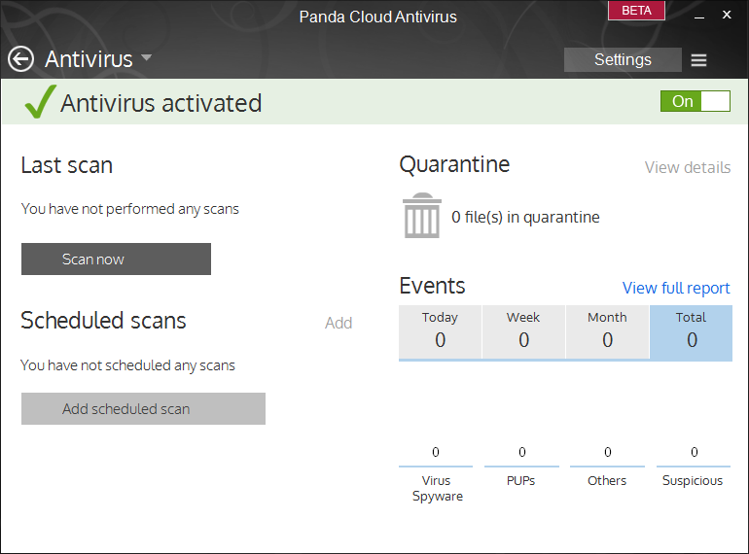The image size is (749, 554).
Task: Click the Quarantine heading
Action: (x=455, y=165)
